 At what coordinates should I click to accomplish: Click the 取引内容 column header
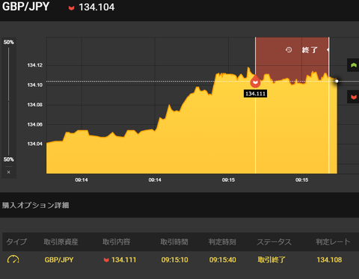click(x=117, y=242)
